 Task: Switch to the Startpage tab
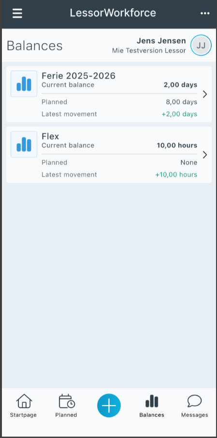[x=23, y=406]
